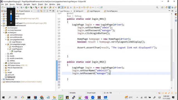Viewport: 178px width, 100px height.
Task: Click Collapse All in Project Explorer
Action: (x=38, y=11)
